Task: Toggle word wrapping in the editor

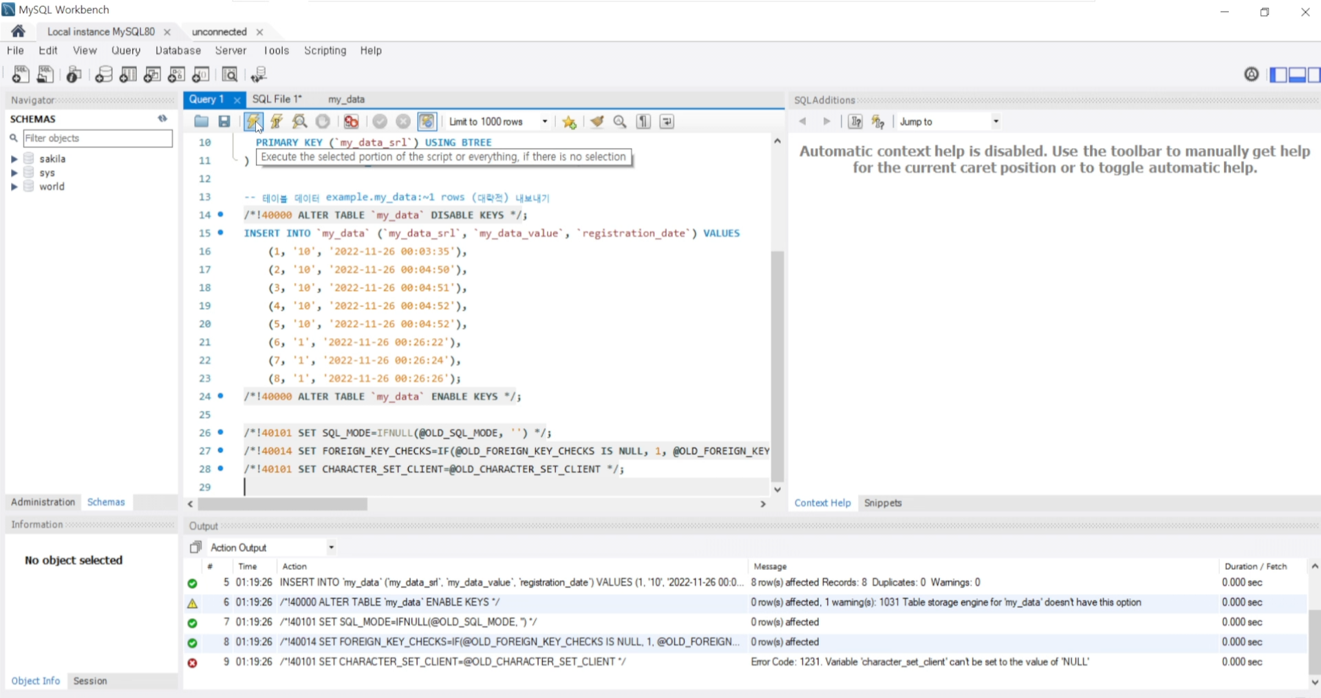Action: click(x=667, y=122)
